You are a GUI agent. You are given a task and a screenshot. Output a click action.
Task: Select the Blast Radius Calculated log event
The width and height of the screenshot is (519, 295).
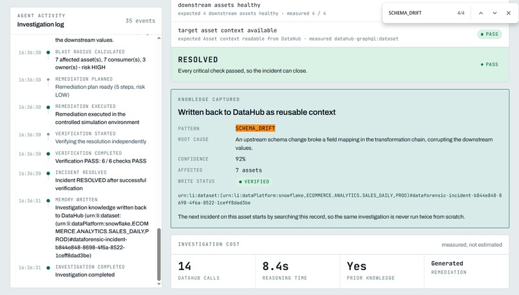[85, 60]
